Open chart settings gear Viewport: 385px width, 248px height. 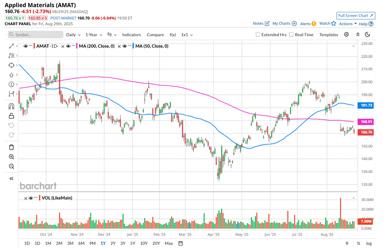(346, 35)
